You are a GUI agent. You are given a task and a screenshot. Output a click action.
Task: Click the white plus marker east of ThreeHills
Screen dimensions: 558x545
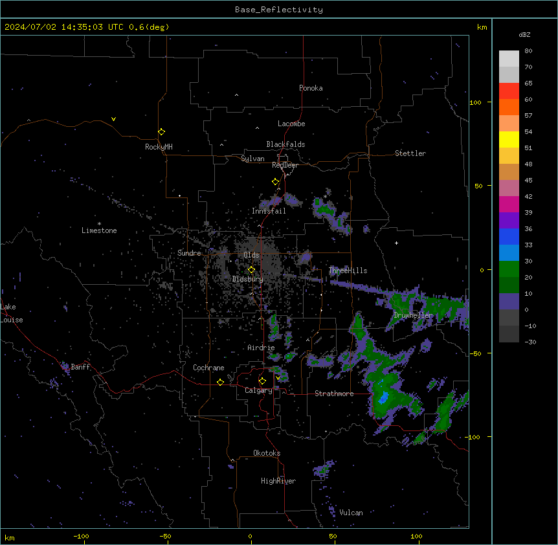396,243
